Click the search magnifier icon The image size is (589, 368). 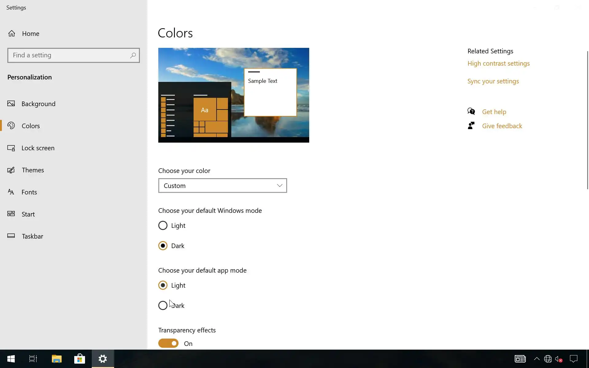(x=133, y=55)
